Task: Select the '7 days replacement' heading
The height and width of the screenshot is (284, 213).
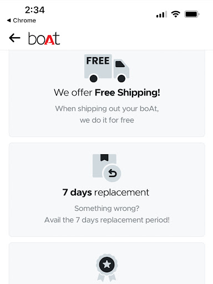Action: tap(105, 192)
